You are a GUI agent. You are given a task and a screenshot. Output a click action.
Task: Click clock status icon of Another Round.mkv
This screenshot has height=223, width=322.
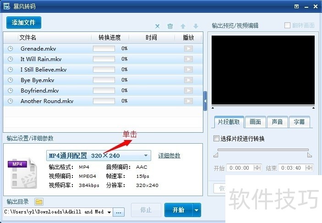[10, 101]
